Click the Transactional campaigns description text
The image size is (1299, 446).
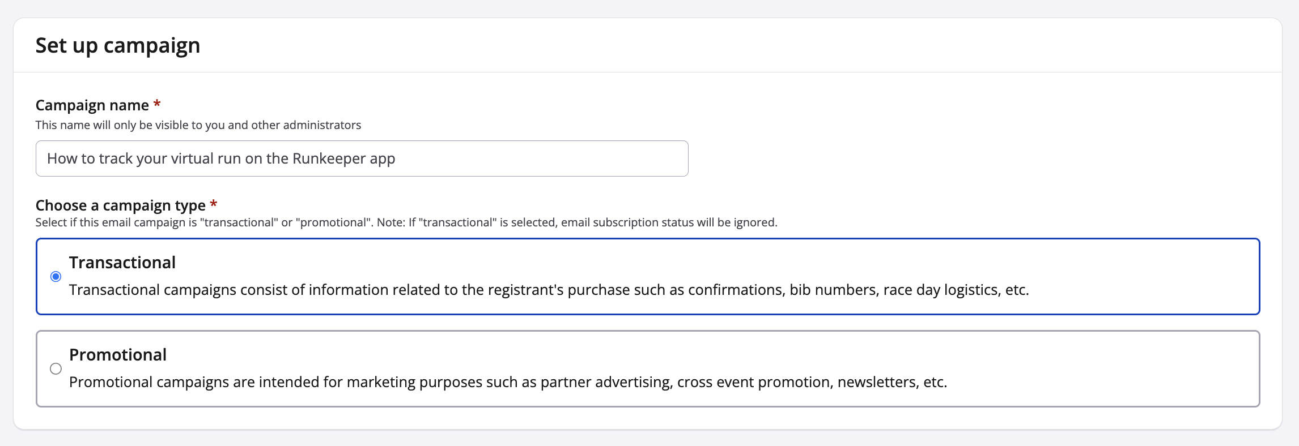click(549, 290)
